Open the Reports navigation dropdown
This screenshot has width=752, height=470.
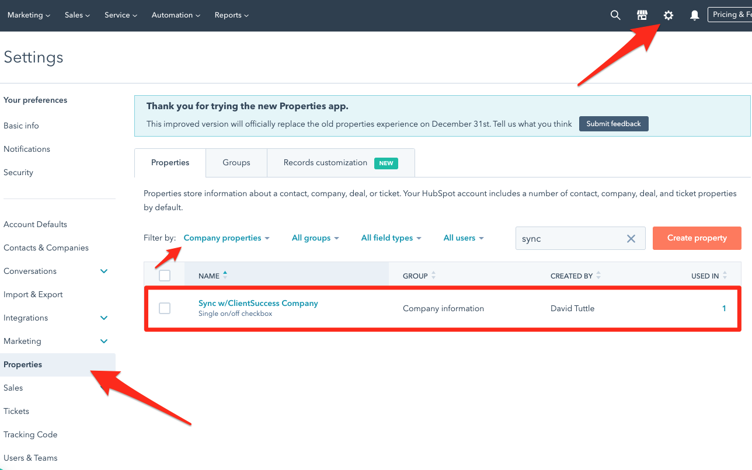tap(232, 15)
